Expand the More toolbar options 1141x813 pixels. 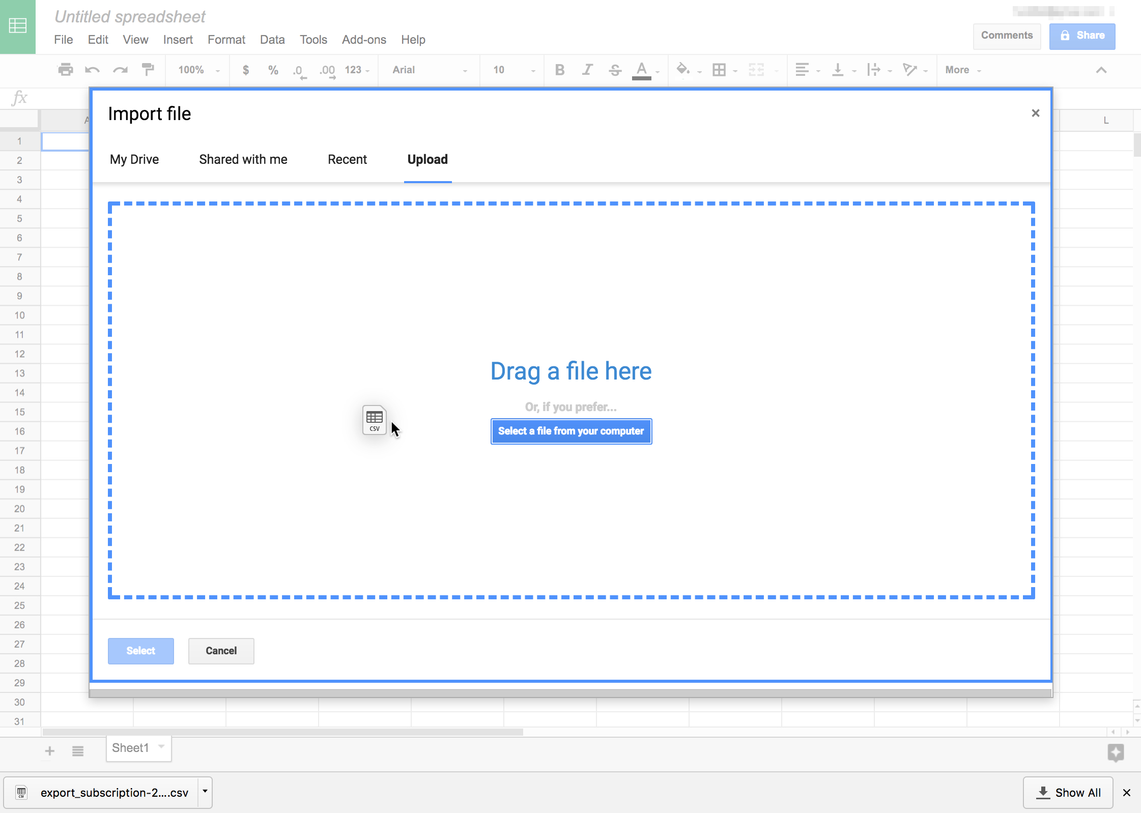click(963, 70)
